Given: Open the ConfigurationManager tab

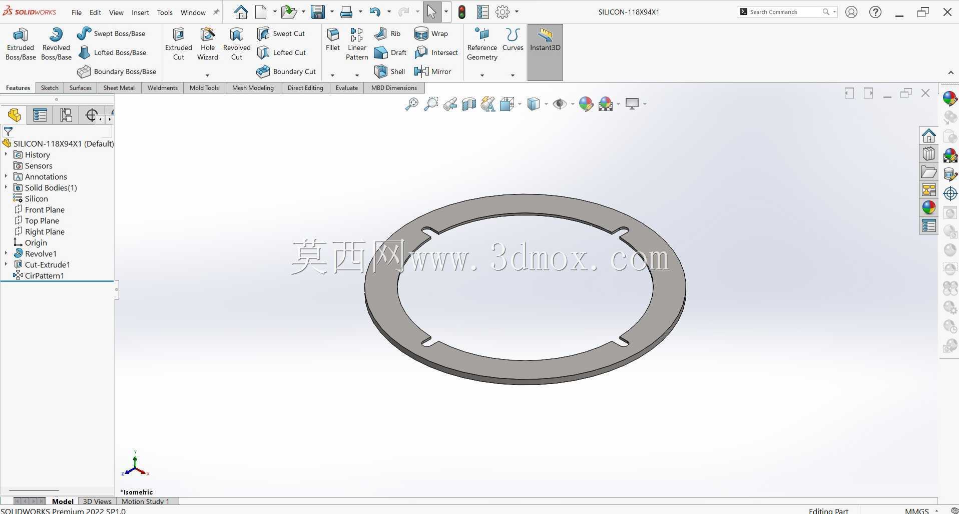Looking at the screenshot, I should click(66, 115).
